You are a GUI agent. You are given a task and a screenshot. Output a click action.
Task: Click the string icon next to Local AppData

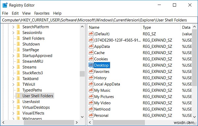coord(91,84)
